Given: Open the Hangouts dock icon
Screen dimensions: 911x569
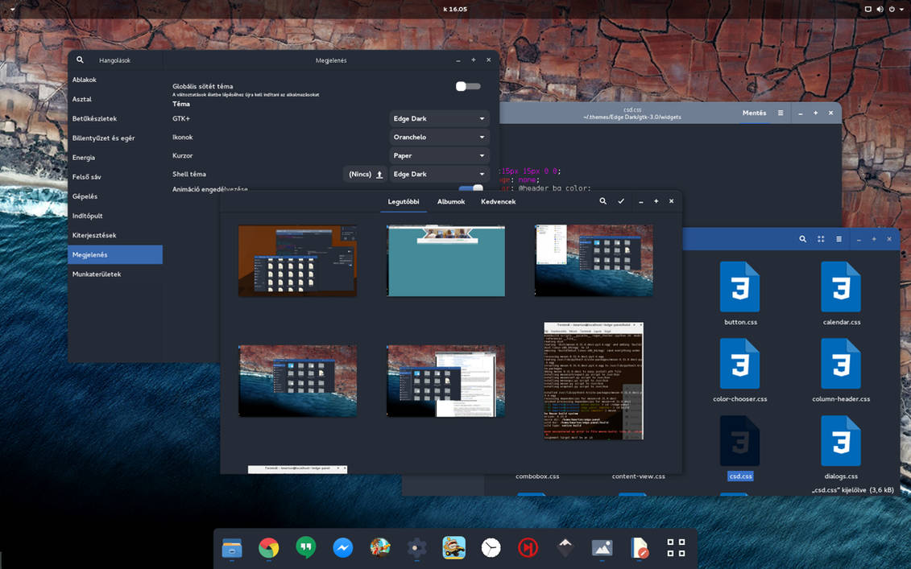Looking at the screenshot, I should point(305,548).
